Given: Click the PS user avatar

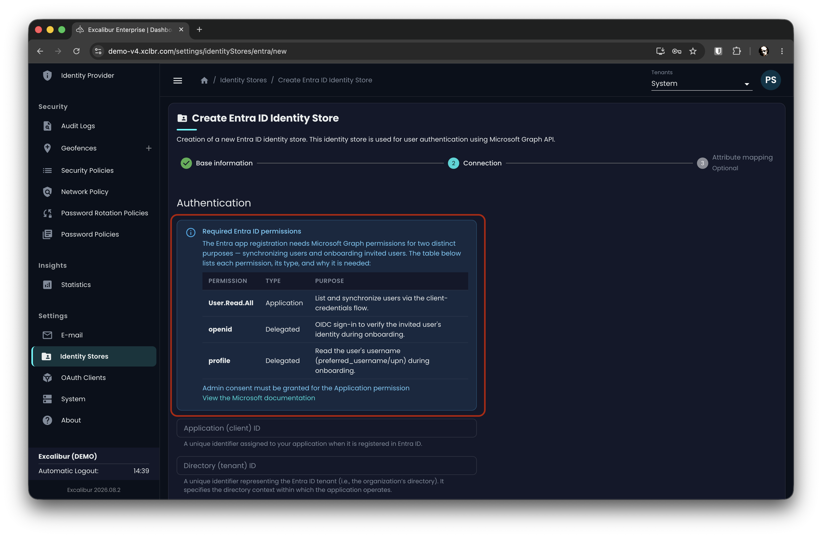Looking at the screenshot, I should [x=771, y=80].
